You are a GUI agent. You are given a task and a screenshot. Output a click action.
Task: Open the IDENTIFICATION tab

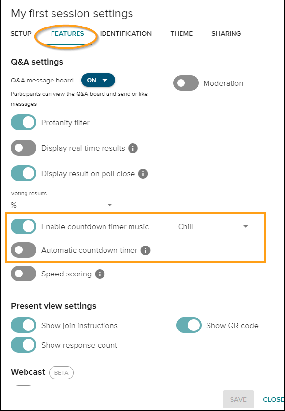coord(126,33)
